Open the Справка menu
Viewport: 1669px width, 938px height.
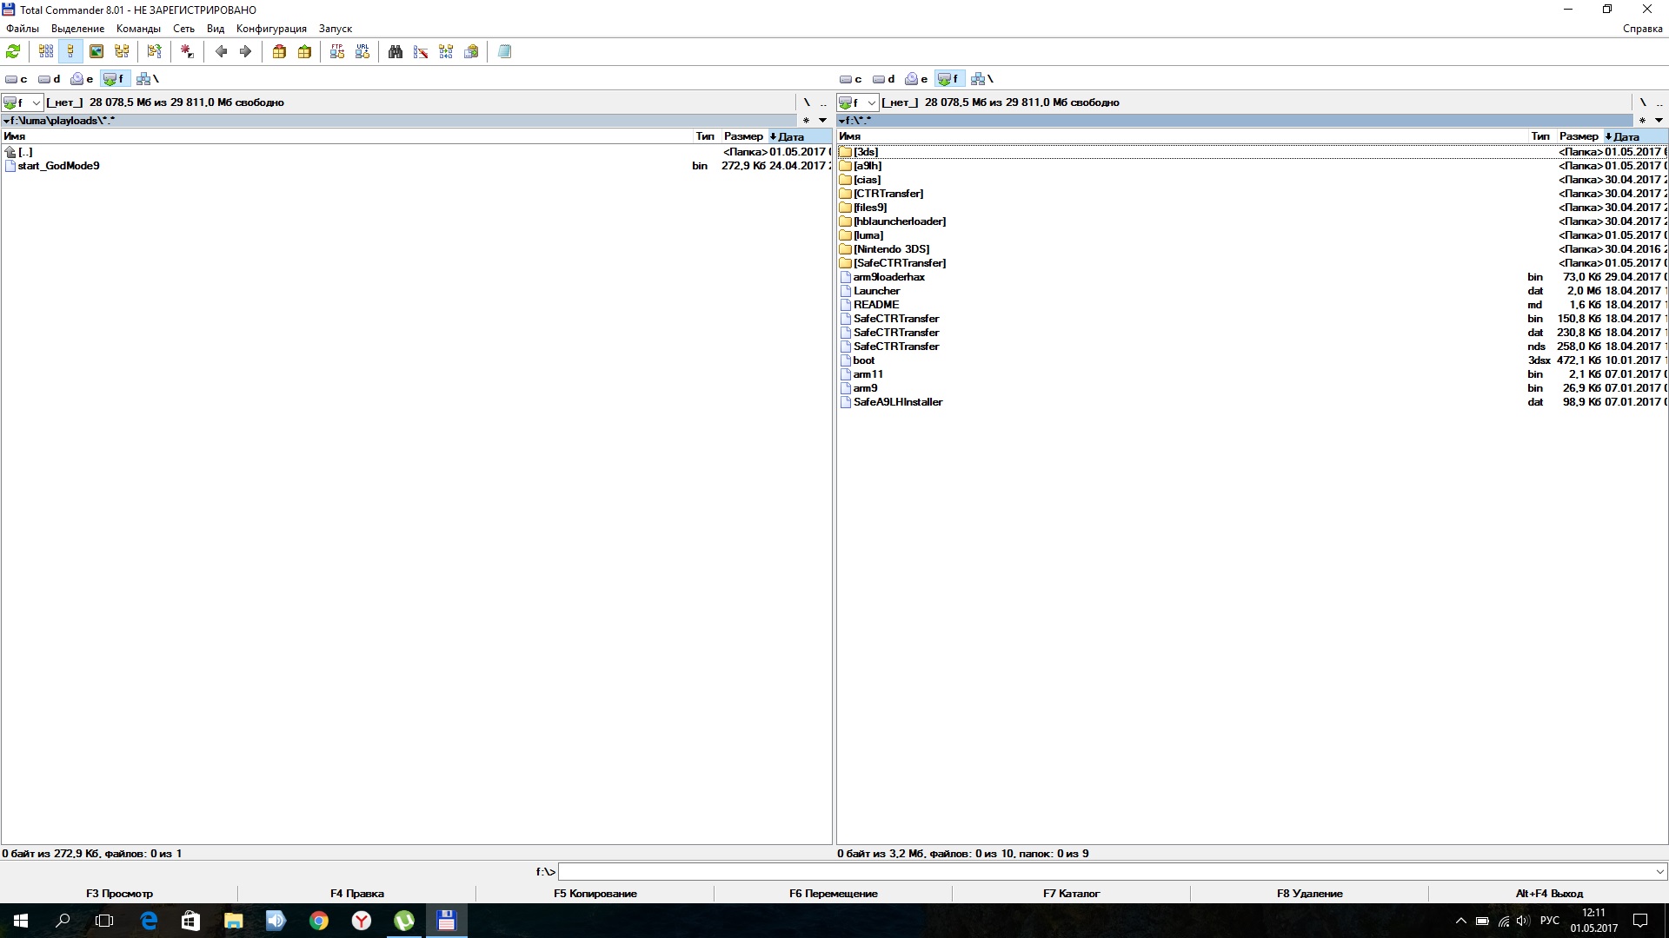(x=1642, y=29)
